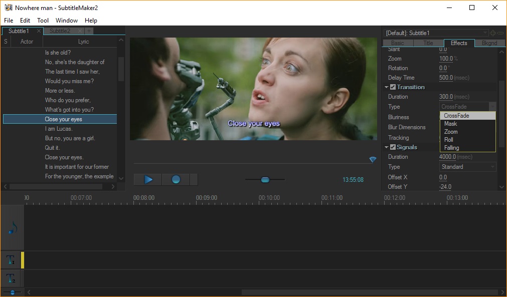Choose Zoom transition type

[x=467, y=132]
